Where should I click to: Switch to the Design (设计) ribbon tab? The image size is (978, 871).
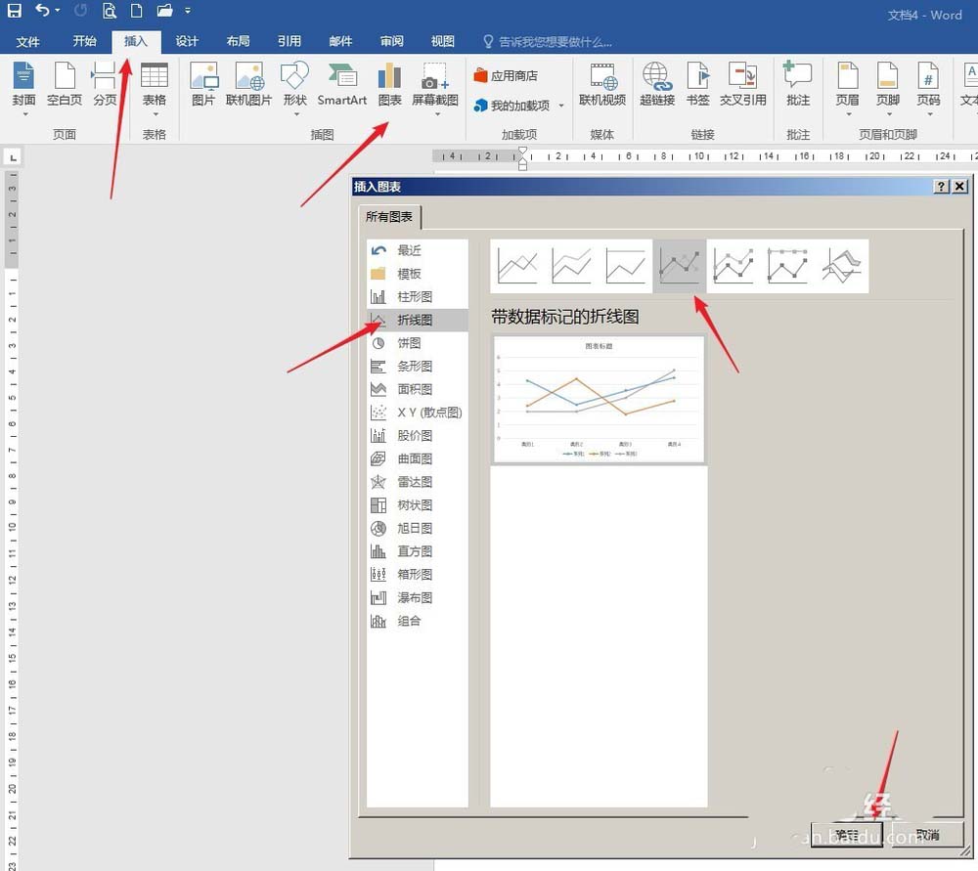point(187,41)
